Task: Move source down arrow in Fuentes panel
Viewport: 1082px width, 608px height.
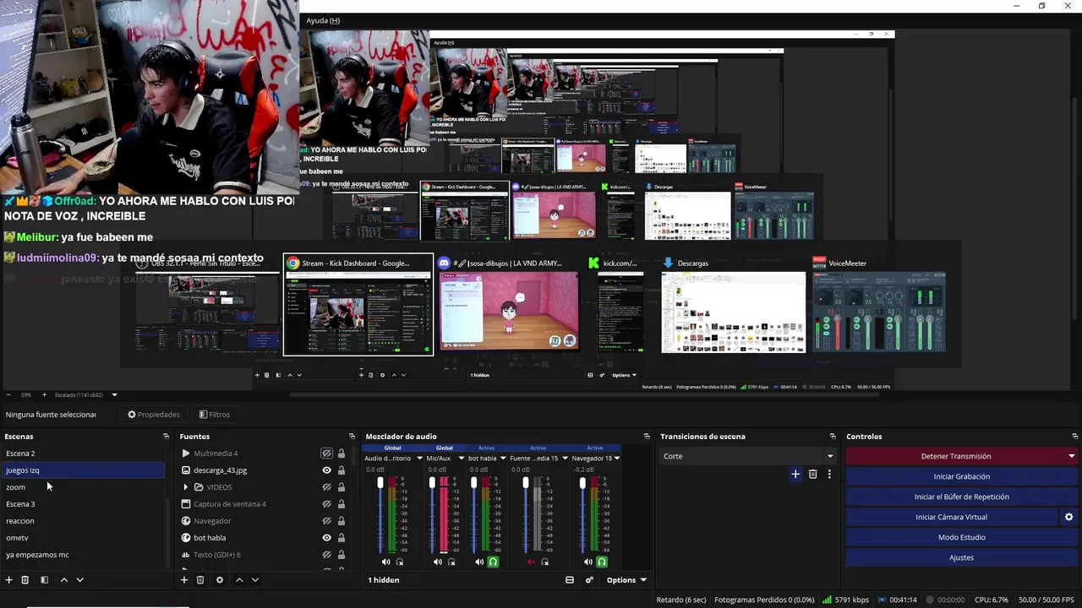Action: (x=255, y=580)
